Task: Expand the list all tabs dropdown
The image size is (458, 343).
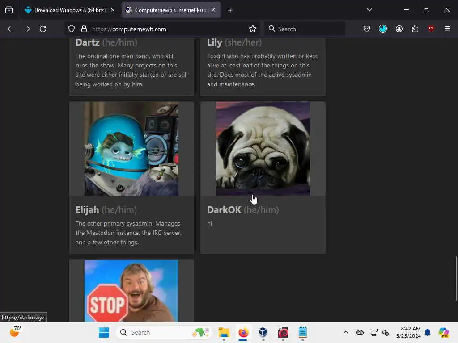Action: (369, 10)
